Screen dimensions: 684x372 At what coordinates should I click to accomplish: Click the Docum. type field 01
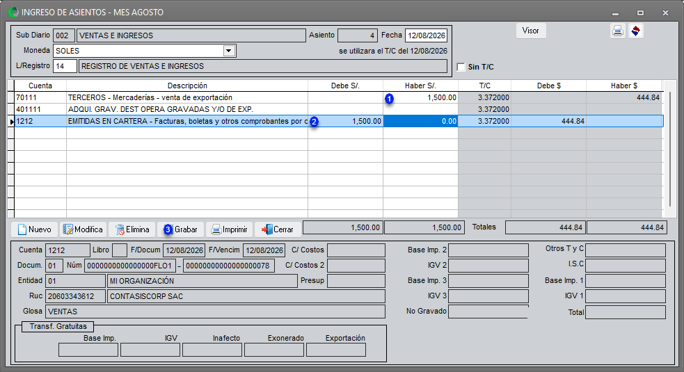[54, 266]
